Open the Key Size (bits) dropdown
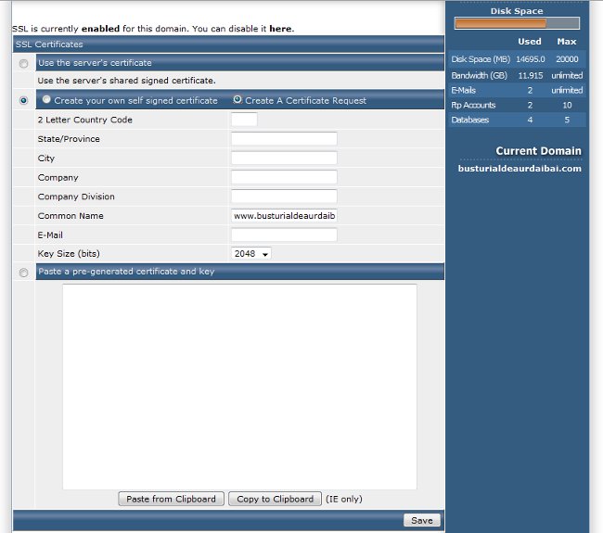This screenshot has width=603, height=533. click(x=250, y=254)
